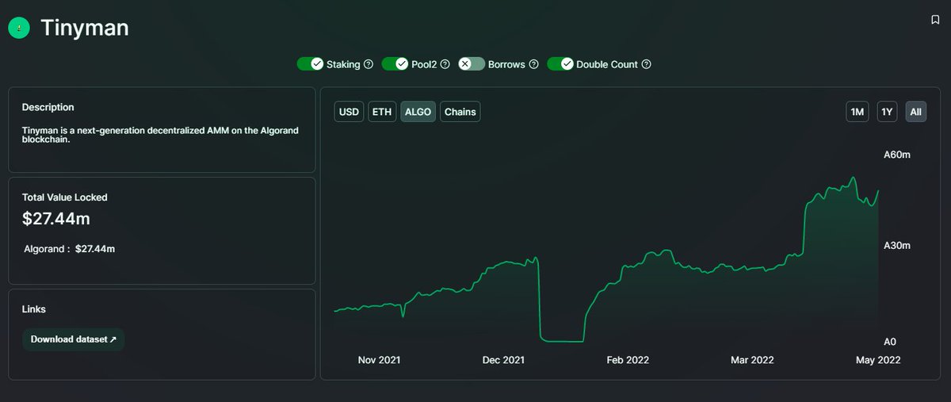
Task: Click the A30m axis label
Action: pos(897,246)
